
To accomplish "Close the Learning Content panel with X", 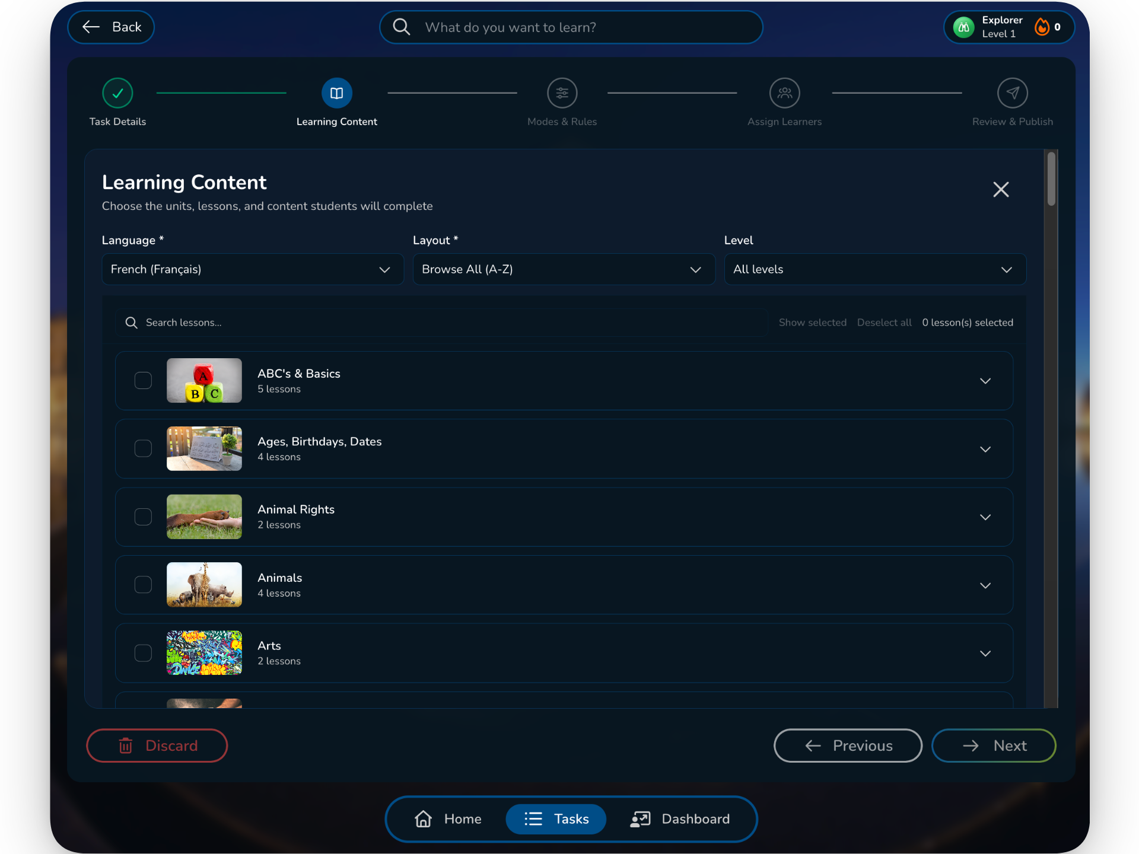I will coord(1001,190).
